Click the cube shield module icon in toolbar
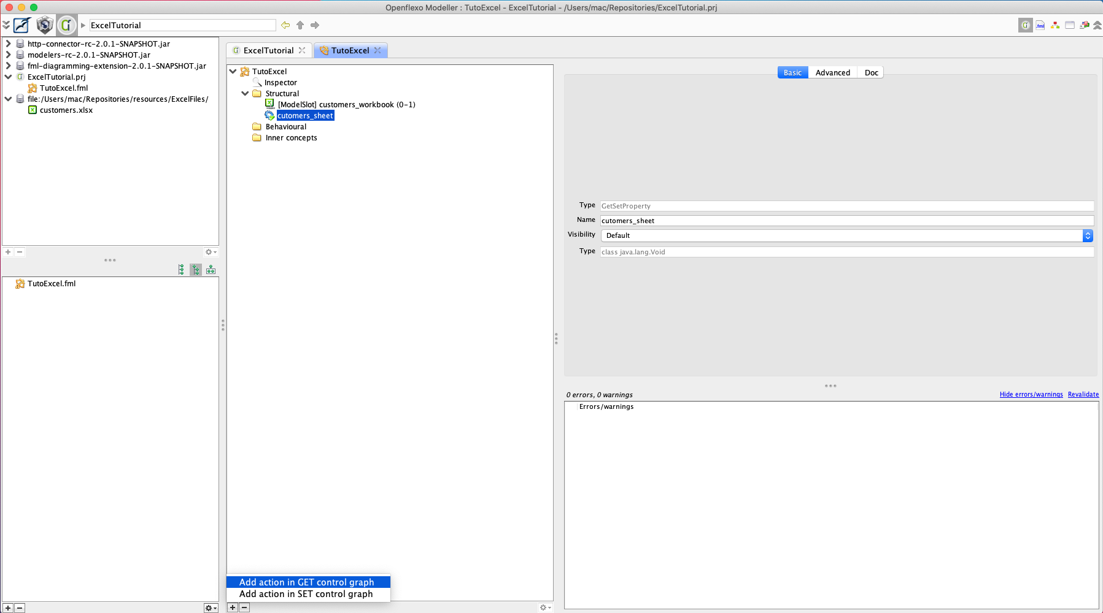 (44, 25)
